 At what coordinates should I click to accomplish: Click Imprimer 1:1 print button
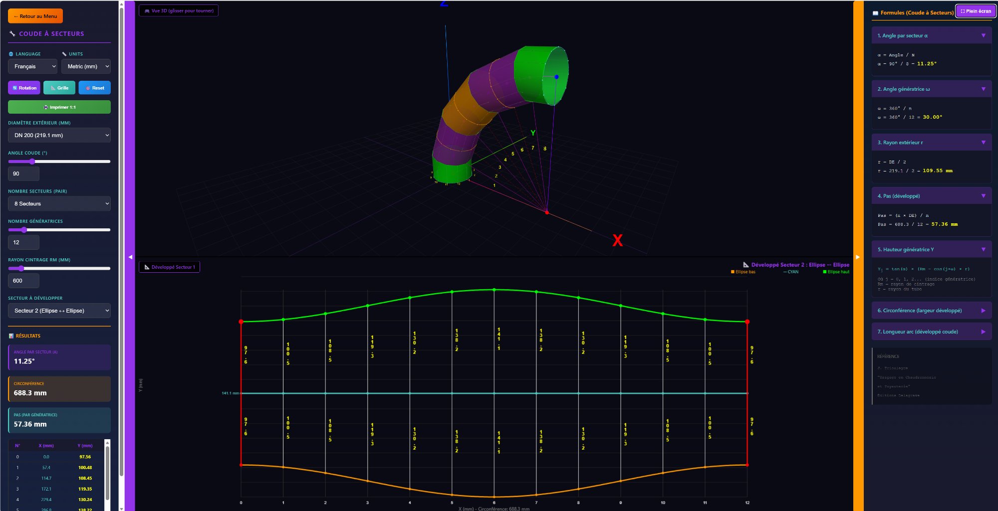point(59,107)
